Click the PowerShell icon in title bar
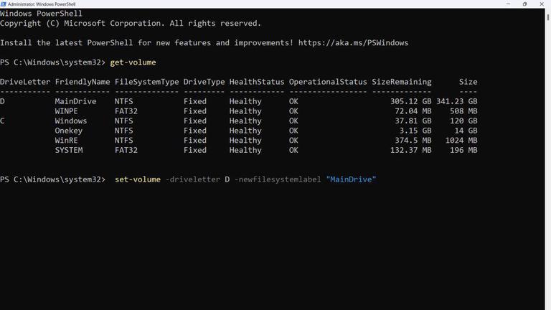 coord(4,4)
